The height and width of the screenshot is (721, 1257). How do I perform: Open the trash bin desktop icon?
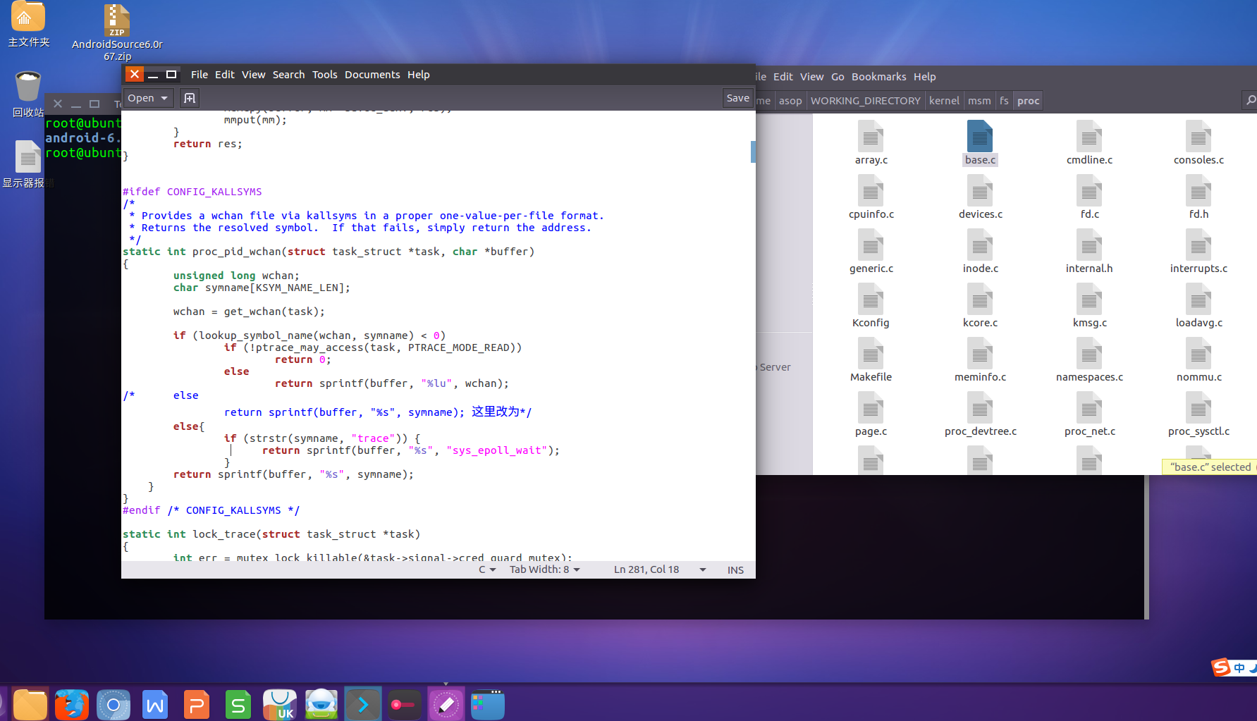(28, 94)
